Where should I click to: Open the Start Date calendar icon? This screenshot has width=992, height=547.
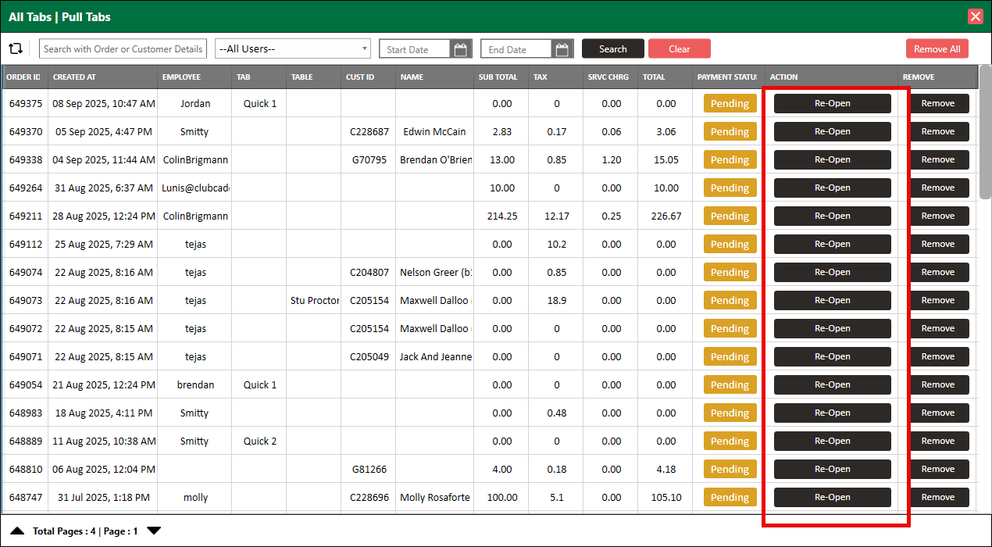tap(461, 49)
